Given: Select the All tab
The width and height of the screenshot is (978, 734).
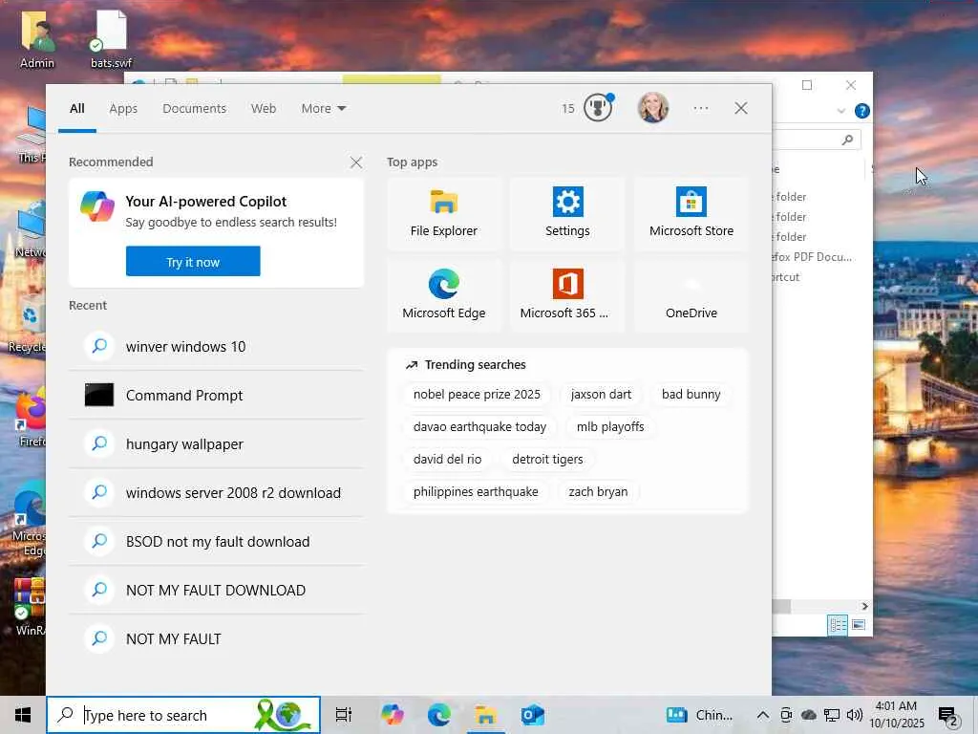Looking at the screenshot, I should [76, 108].
